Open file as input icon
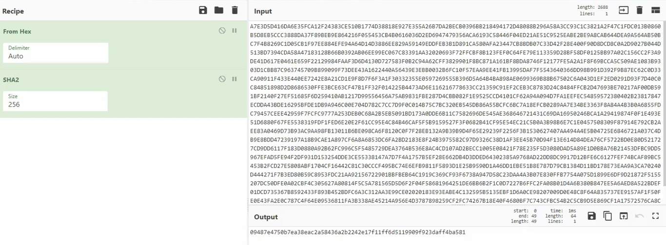Viewport: 666px width, 245px height. pyautogui.click(x=624, y=10)
